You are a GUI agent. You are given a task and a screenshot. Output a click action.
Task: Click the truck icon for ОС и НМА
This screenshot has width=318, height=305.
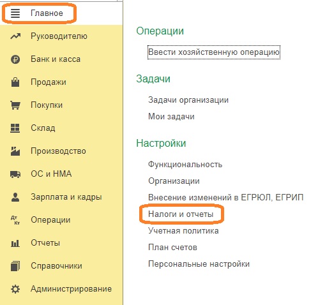point(15,174)
